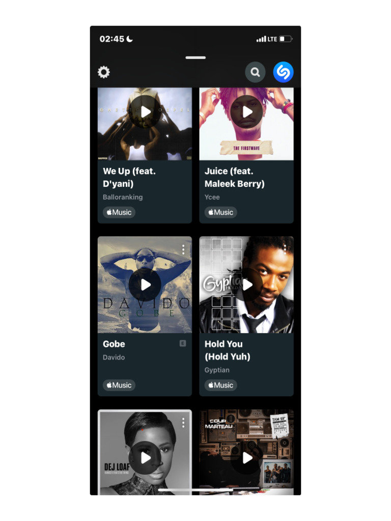The image size is (391, 521).
Task: Open more options on the Gobe card
Action: (x=183, y=249)
